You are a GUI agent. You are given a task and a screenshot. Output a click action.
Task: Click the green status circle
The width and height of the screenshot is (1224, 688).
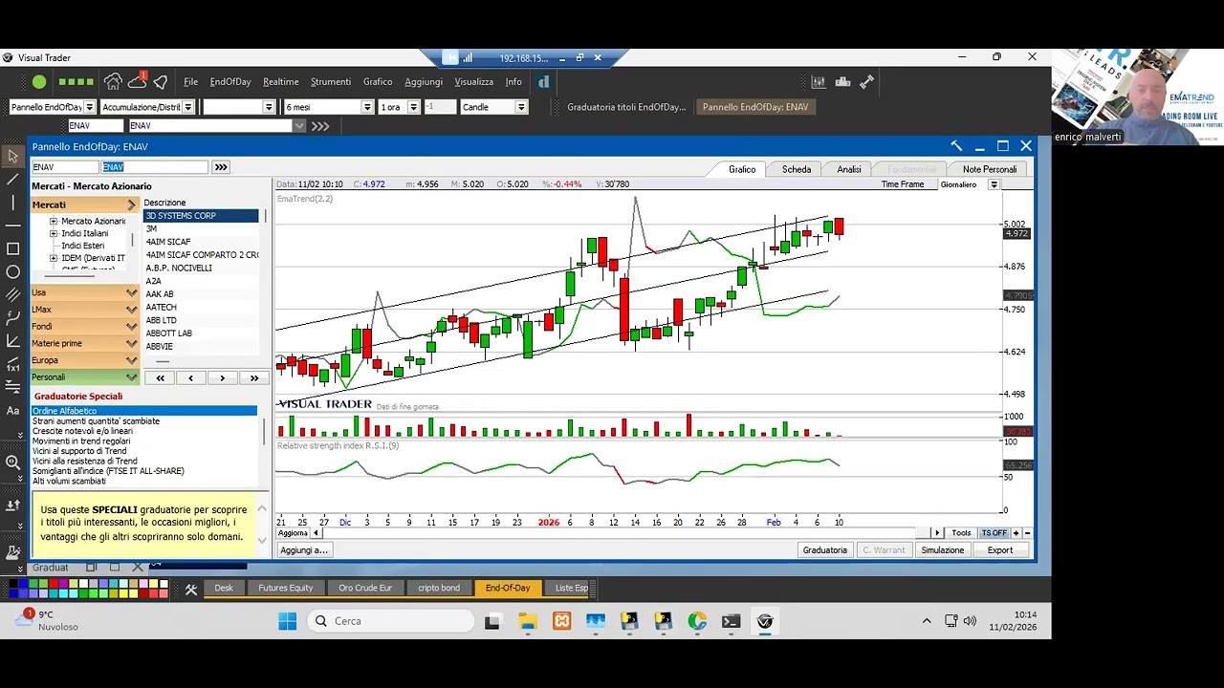pyautogui.click(x=39, y=82)
